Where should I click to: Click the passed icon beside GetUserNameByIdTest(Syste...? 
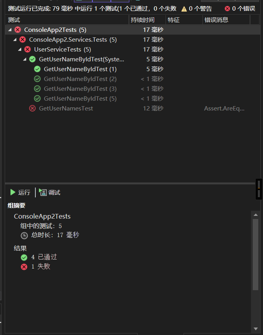pos(32,59)
